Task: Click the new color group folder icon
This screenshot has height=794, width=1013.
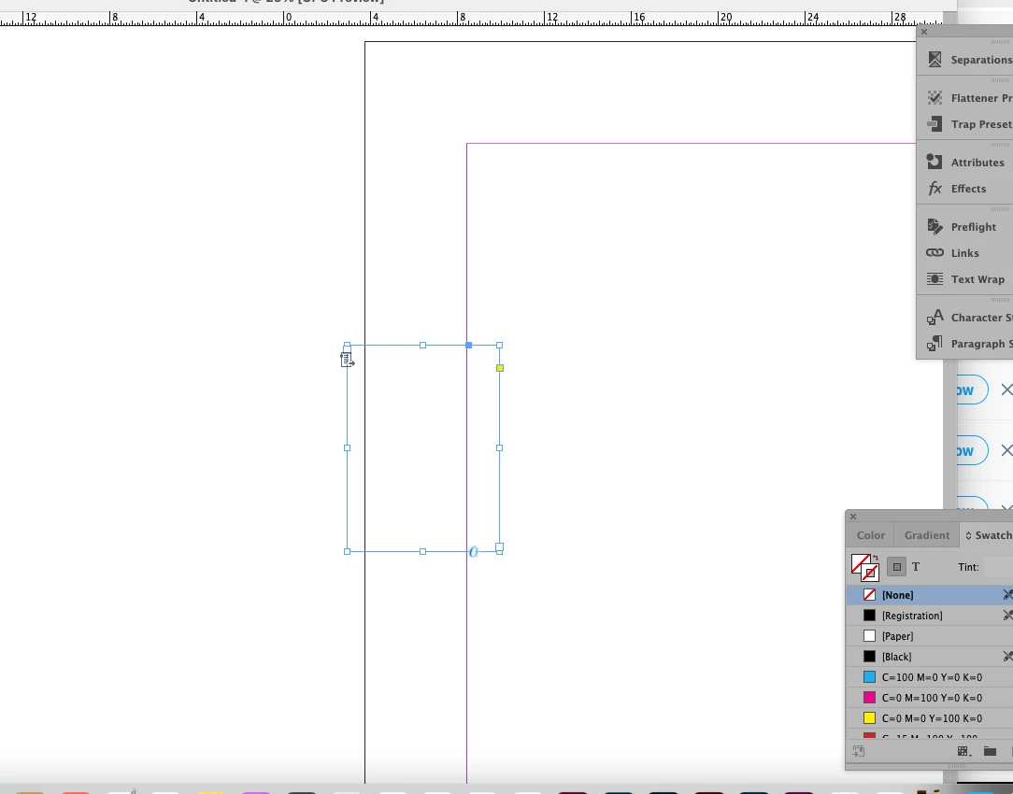Action: pyautogui.click(x=990, y=751)
